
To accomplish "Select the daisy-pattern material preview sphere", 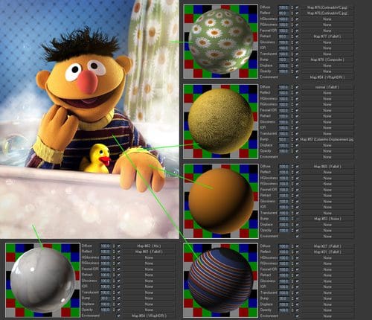I will tap(221, 42).
